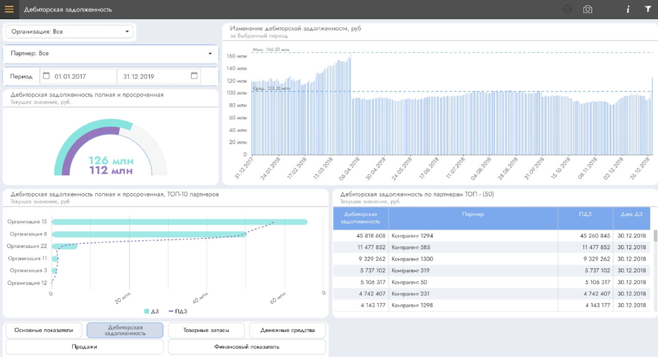658x357 pixels.
Task: Open the Денежные средства section
Action: (287, 330)
